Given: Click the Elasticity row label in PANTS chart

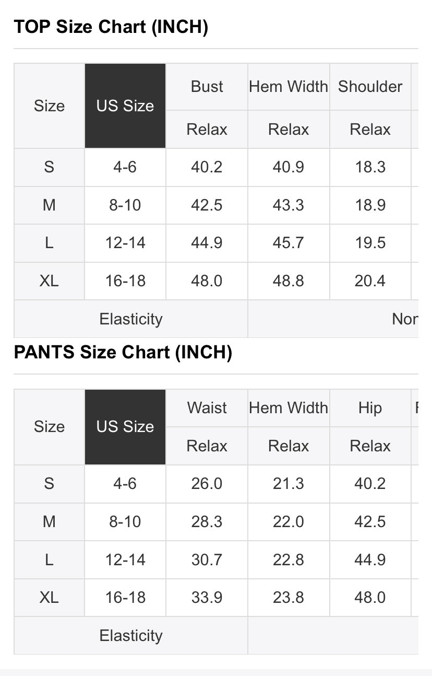Looking at the screenshot, I should point(131,636).
